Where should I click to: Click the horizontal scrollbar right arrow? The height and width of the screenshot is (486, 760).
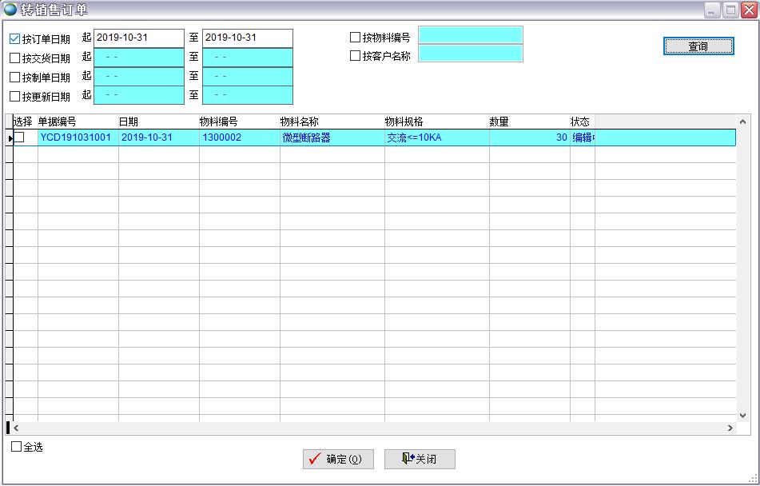(730, 428)
